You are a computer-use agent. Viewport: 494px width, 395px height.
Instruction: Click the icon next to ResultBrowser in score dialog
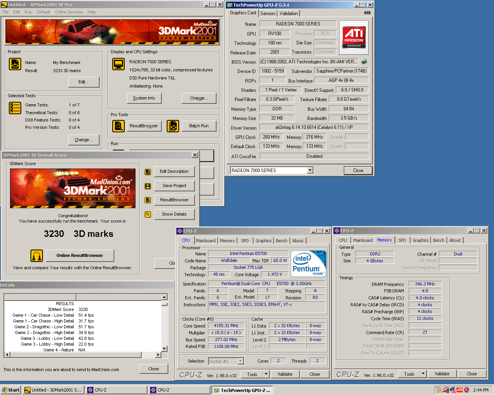148,200
